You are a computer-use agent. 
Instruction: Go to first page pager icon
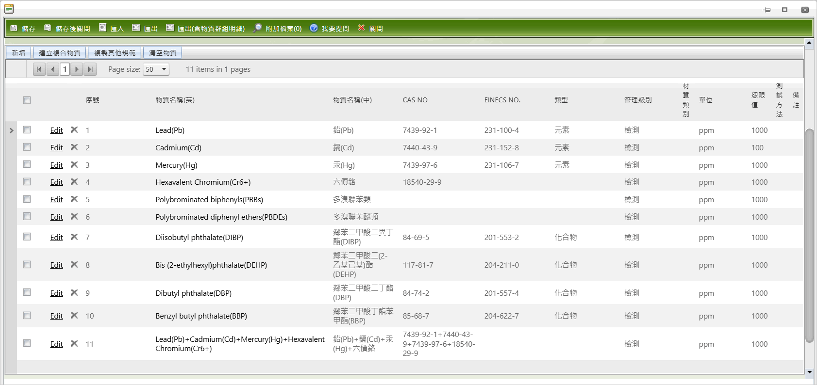click(x=39, y=69)
